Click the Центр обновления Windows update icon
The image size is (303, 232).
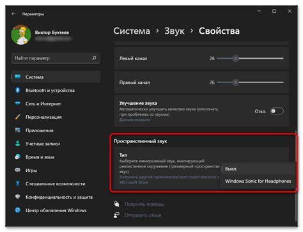coord(18,210)
